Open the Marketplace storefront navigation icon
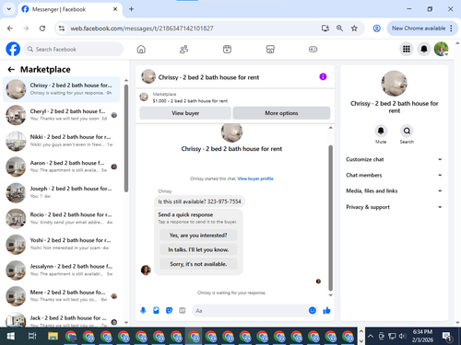This screenshot has width=461, height=345. (270, 49)
